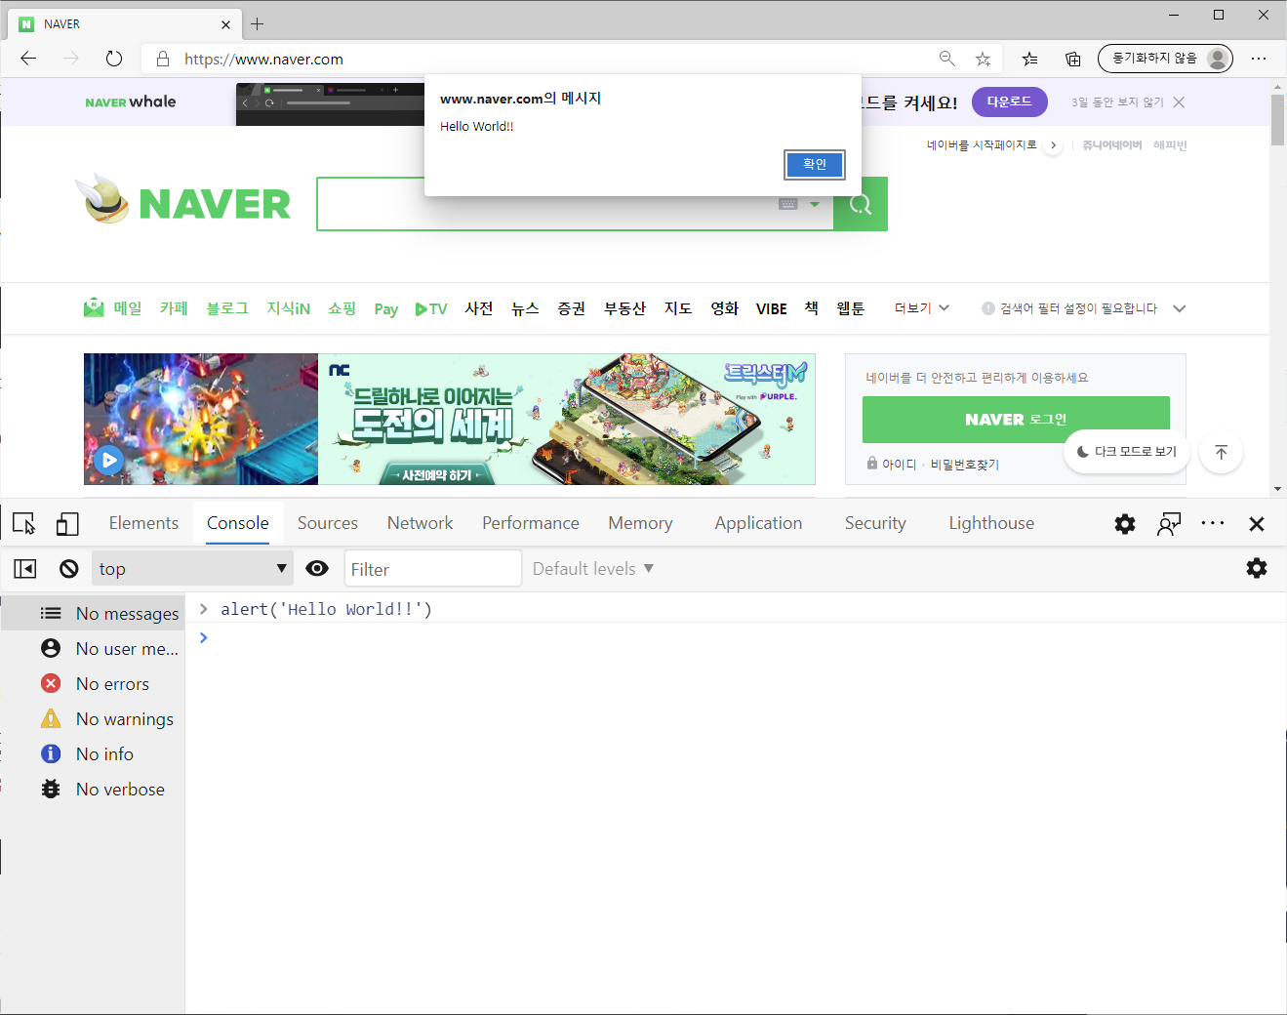
Task: Open the on-screen keyboard icon in search box
Action: [x=788, y=204]
